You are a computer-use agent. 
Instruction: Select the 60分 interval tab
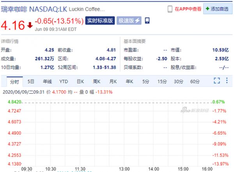click(195, 81)
